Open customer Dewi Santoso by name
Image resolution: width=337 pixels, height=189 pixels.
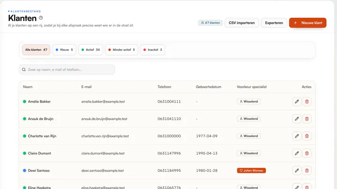(x=39, y=171)
